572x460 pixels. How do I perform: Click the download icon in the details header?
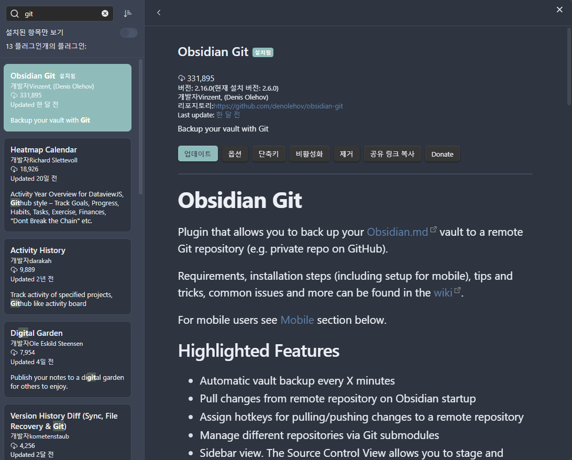(x=182, y=78)
